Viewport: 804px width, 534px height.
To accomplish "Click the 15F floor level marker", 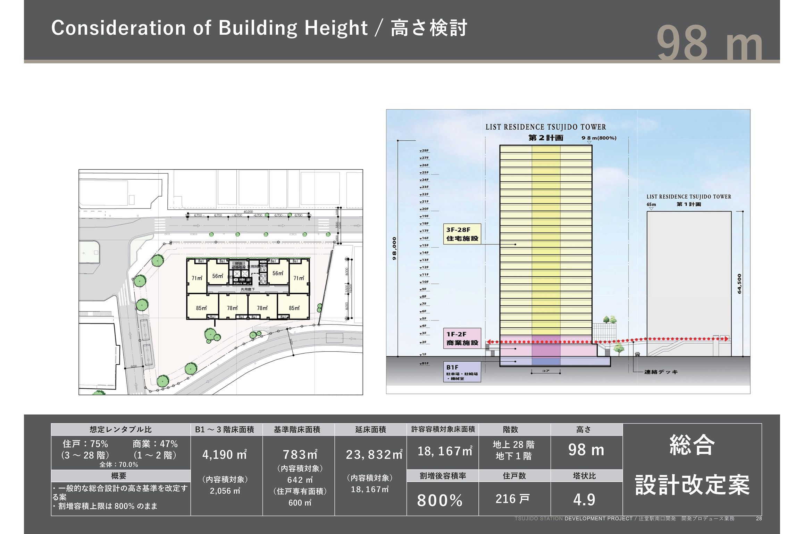I will 425,246.
